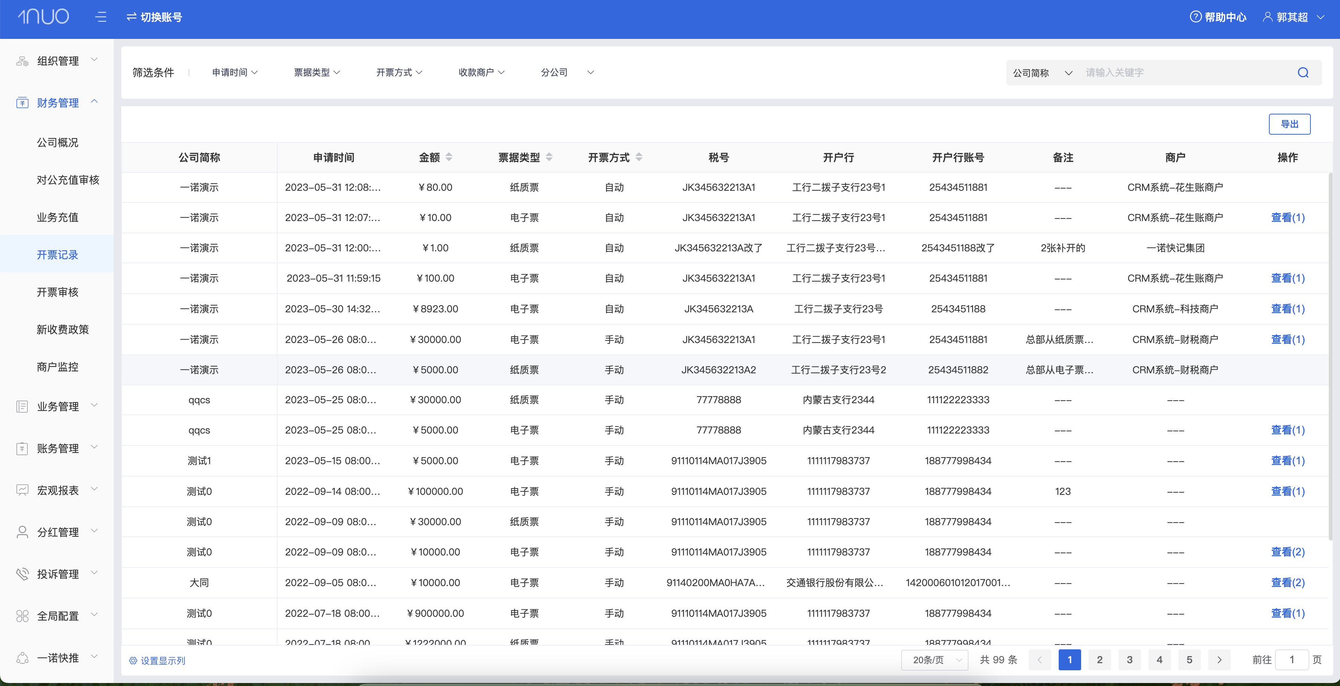Click 查看(2) in 大同 row
This screenshot has height=686, width=1340.
coord(1288,582)
